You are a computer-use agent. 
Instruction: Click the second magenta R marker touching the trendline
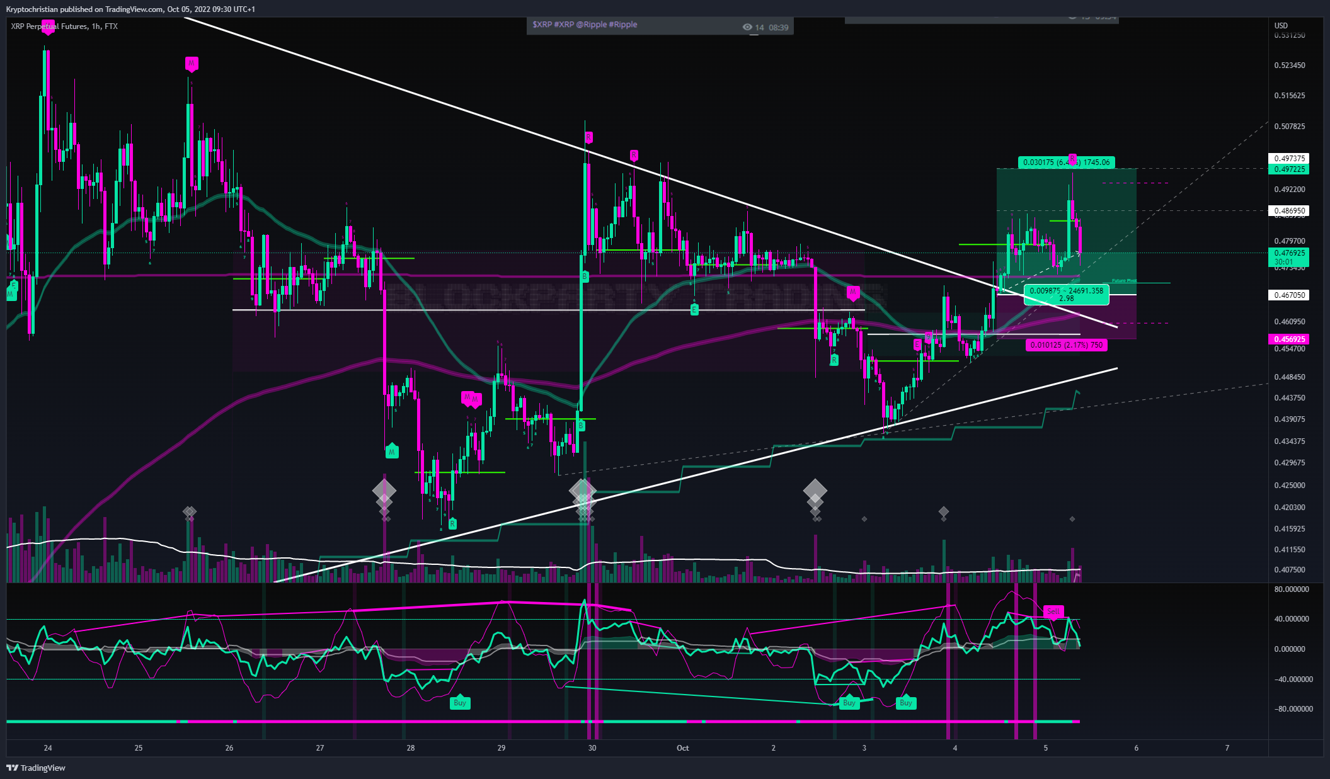click(634, 155)
